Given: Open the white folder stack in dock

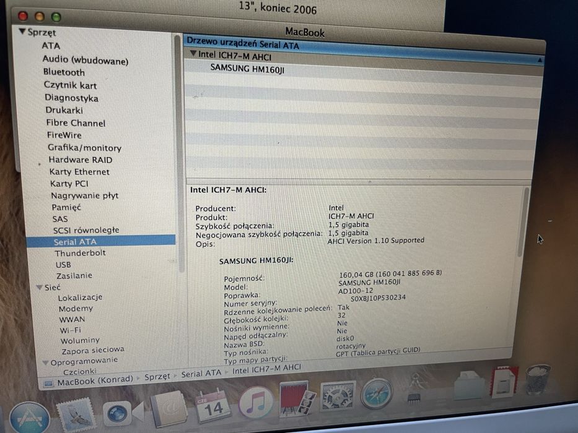Looking at the screenshot, I should point(468,385).
